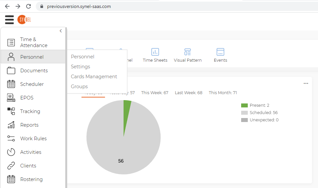Open EPOS sidebar entry
The width and height of the screenshot is (318, 188).
(x=27, y=98)
